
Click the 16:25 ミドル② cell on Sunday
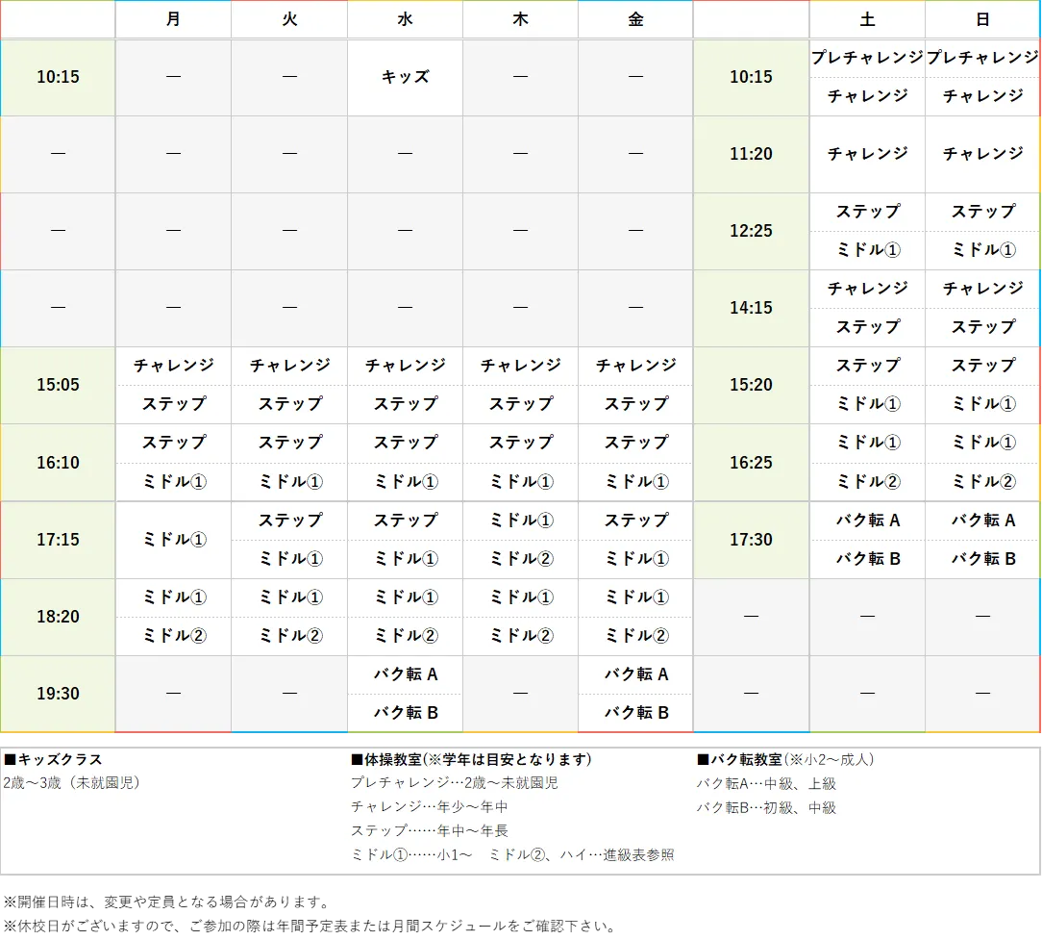tap(982, 481)
